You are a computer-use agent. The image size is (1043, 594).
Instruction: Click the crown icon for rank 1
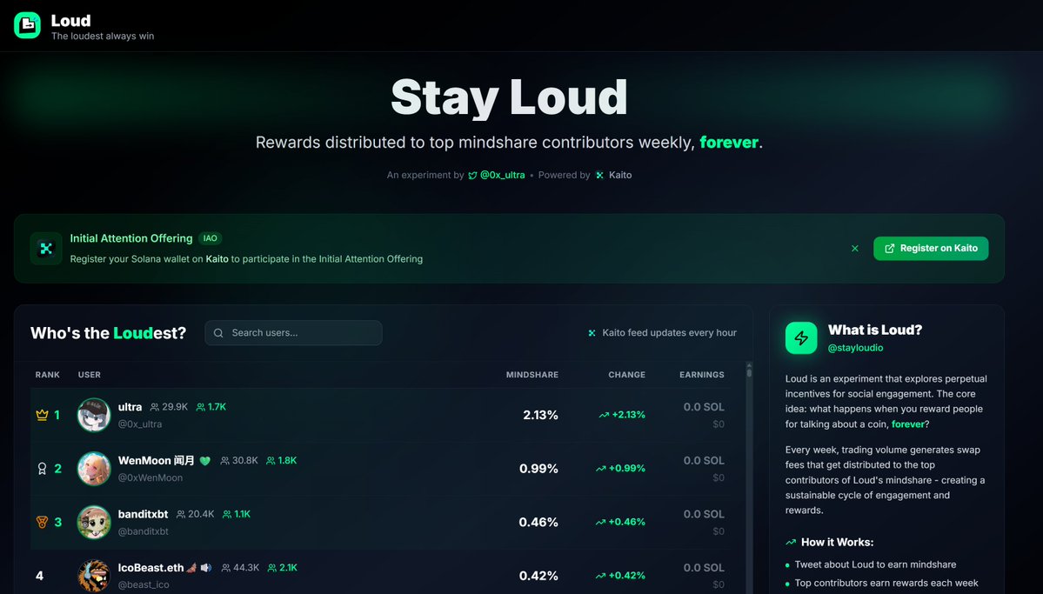pos(42,415)
